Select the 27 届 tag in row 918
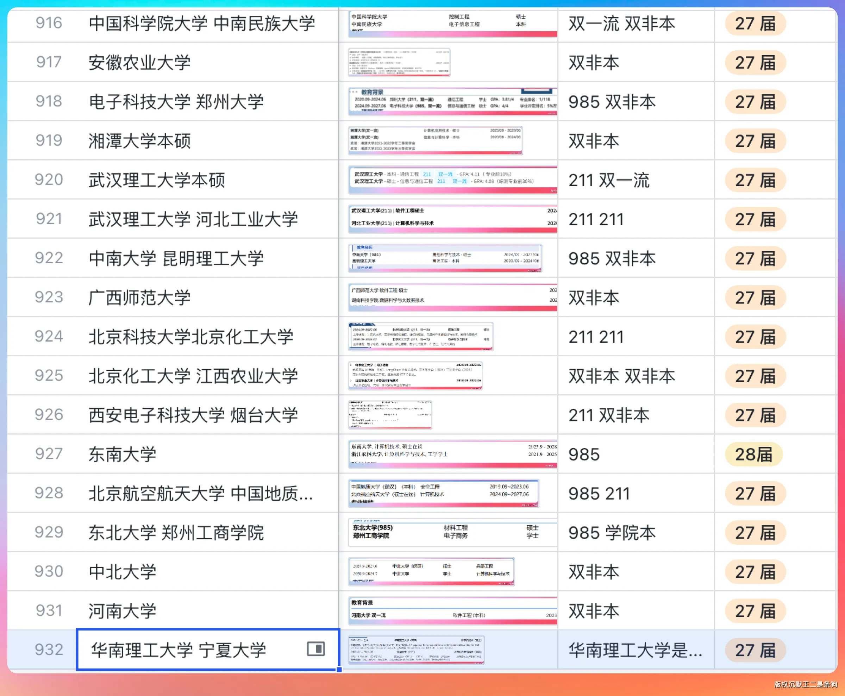The image size is (845, 696). (755, 102)
